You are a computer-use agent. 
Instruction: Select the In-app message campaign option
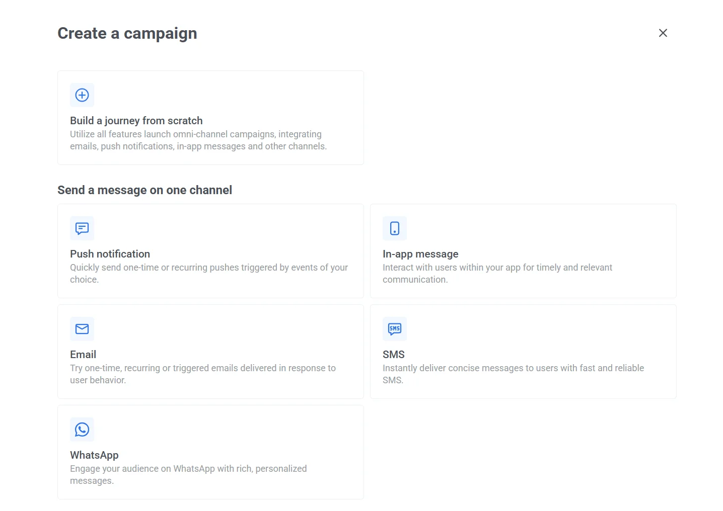523,251
